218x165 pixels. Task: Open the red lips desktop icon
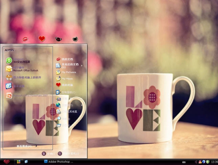click(x=25, y=39)
